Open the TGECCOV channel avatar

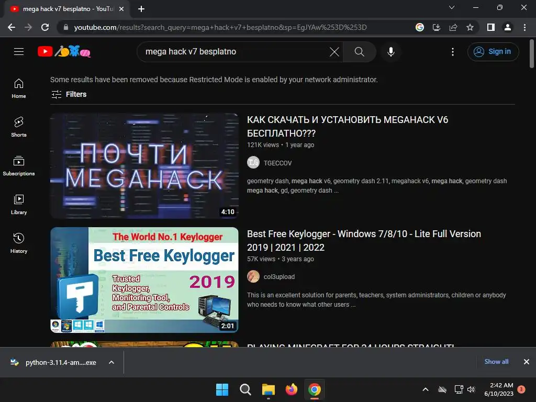pyautogui.click(x=253, y=162)
